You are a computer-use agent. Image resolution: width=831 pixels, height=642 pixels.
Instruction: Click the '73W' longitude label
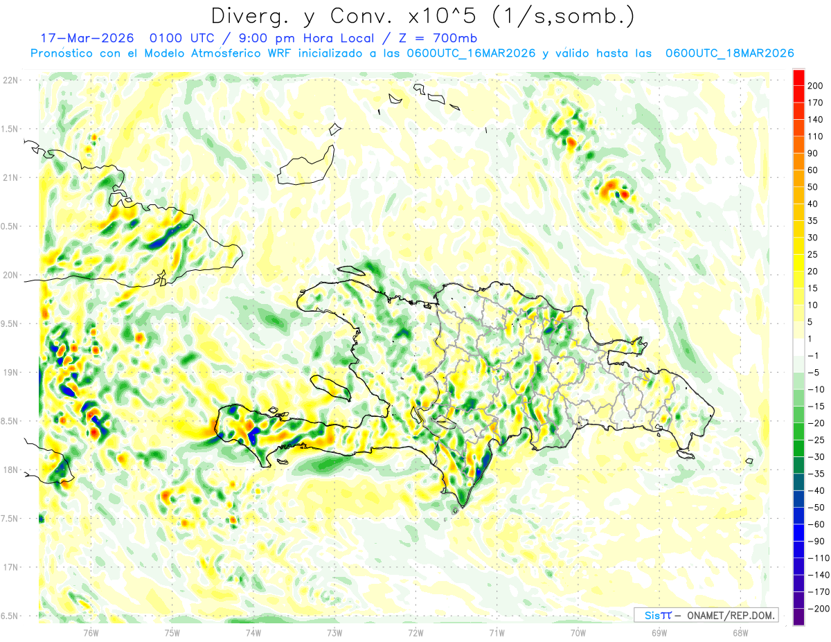tap(334, 633)
